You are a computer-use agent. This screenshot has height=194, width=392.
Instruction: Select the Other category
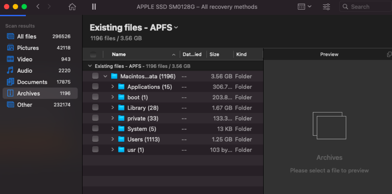(40, 105)
